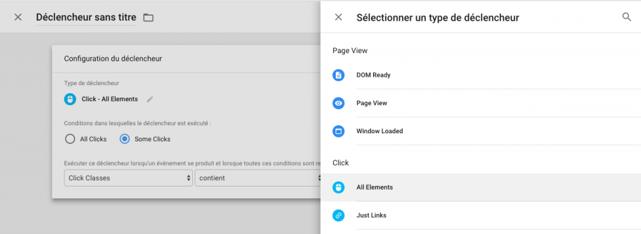641x234 pixels.
Task: Choose the Window Loaded trigger type
Action: (481, 131)
